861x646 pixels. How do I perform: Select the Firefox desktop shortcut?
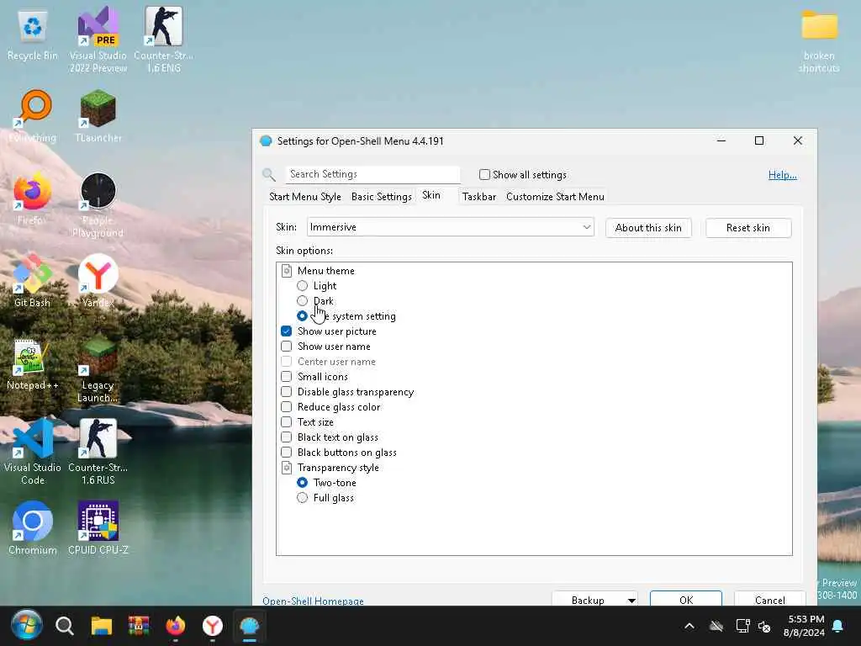33,199
